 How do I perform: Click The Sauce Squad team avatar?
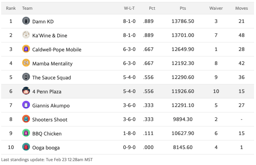[26, 77]
